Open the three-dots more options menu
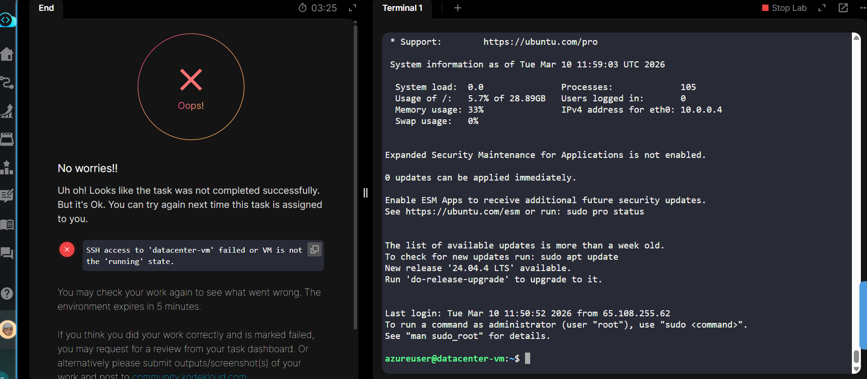This screenshot has height=379, width=867. click(862, 8)
